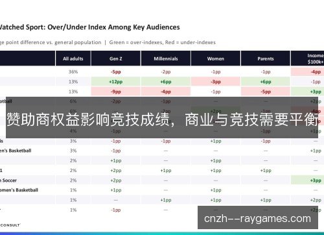324x235 pixels.
Task: Click '2%' in the Soccer row
Action: pyautogui.click(x=73, y=180)
